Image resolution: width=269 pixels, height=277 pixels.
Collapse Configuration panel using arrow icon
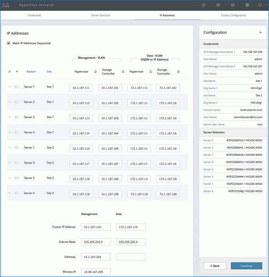click(x=261, y=32)
